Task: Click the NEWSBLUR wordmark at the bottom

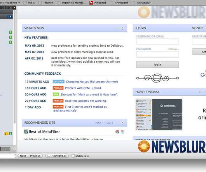Action: click(x=179, y=147)
